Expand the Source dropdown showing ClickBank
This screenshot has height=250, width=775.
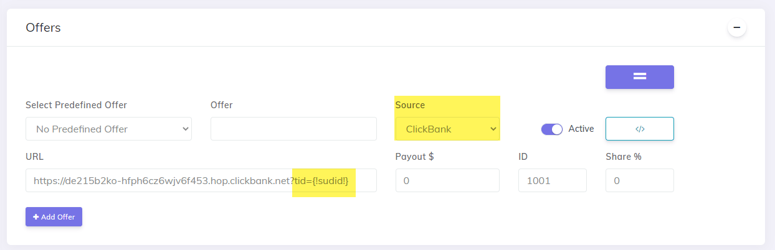[447, 129]
